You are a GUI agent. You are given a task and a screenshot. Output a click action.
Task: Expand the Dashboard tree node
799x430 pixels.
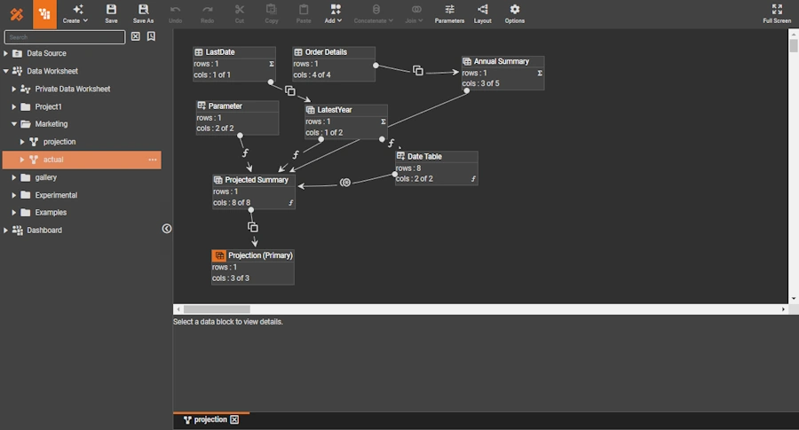click(x=6, y=231)
